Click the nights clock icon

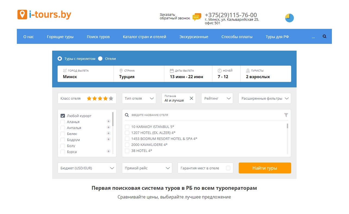click(x=220, y=71)
